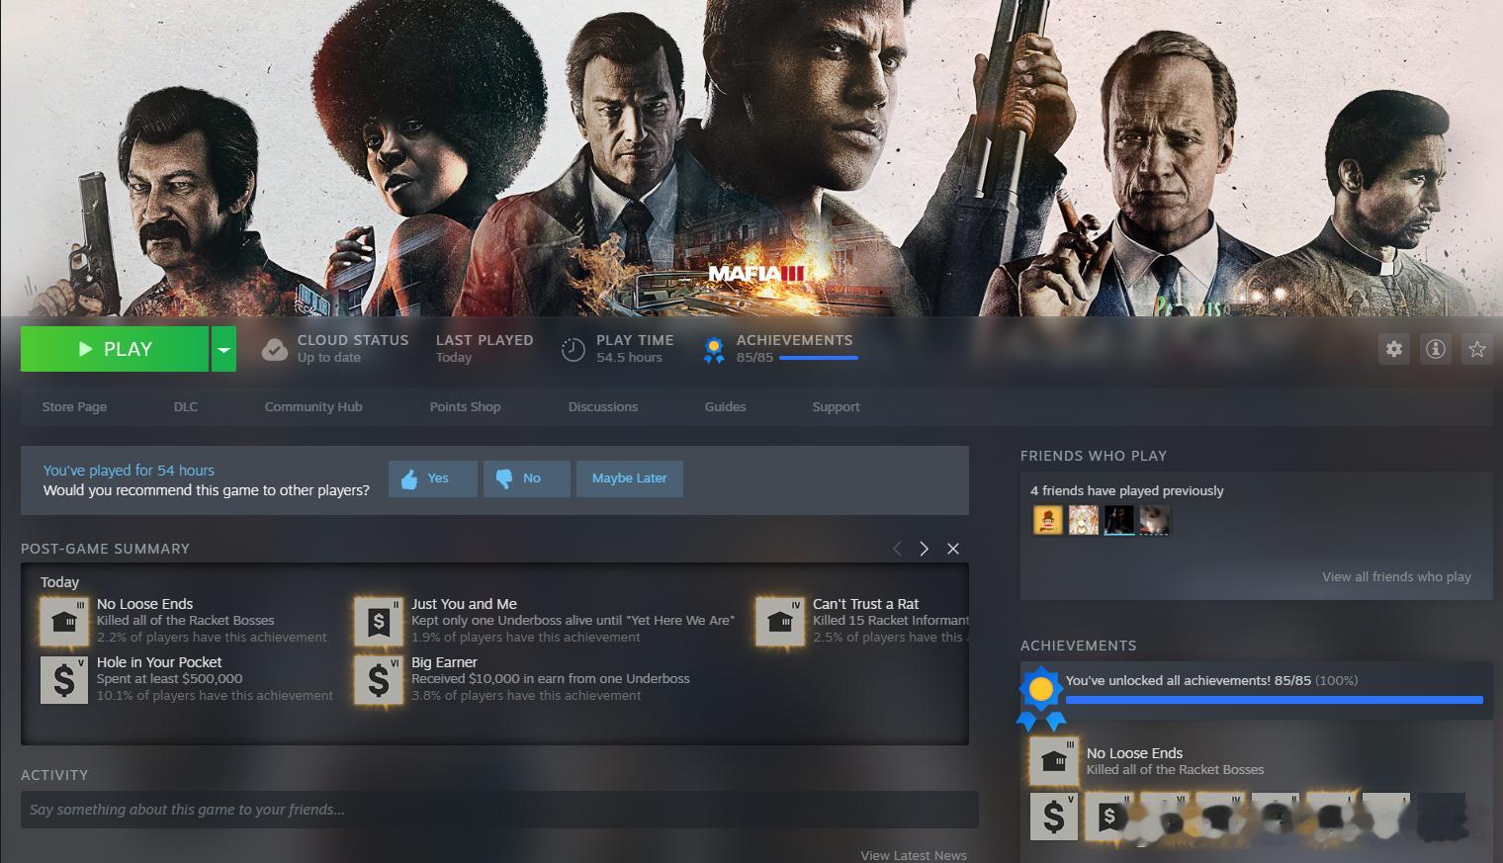Viewport: 1503px width, 863px height.
Task: Click the Just You and Me achievement icon
Action: (379, 621)
